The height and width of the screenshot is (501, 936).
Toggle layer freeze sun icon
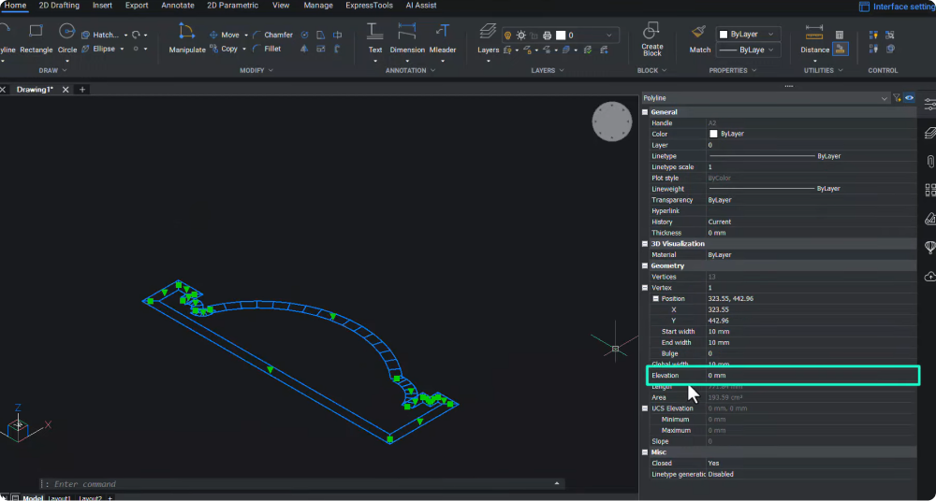coord(521,36)
